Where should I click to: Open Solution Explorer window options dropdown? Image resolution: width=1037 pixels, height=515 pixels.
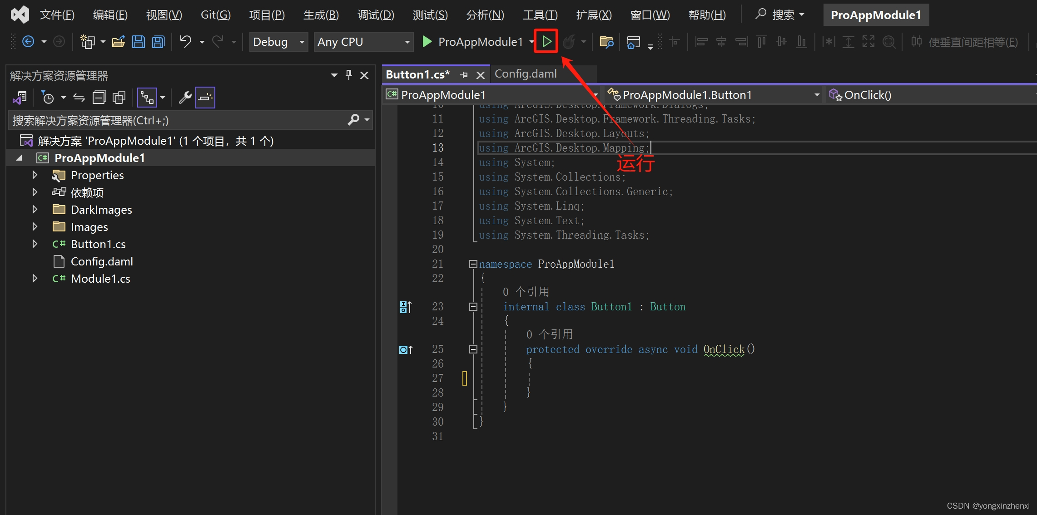pyautogui.click(x=334, y=75)
